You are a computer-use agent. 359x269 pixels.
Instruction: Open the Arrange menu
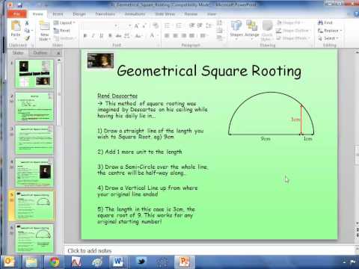pos(252,30)
